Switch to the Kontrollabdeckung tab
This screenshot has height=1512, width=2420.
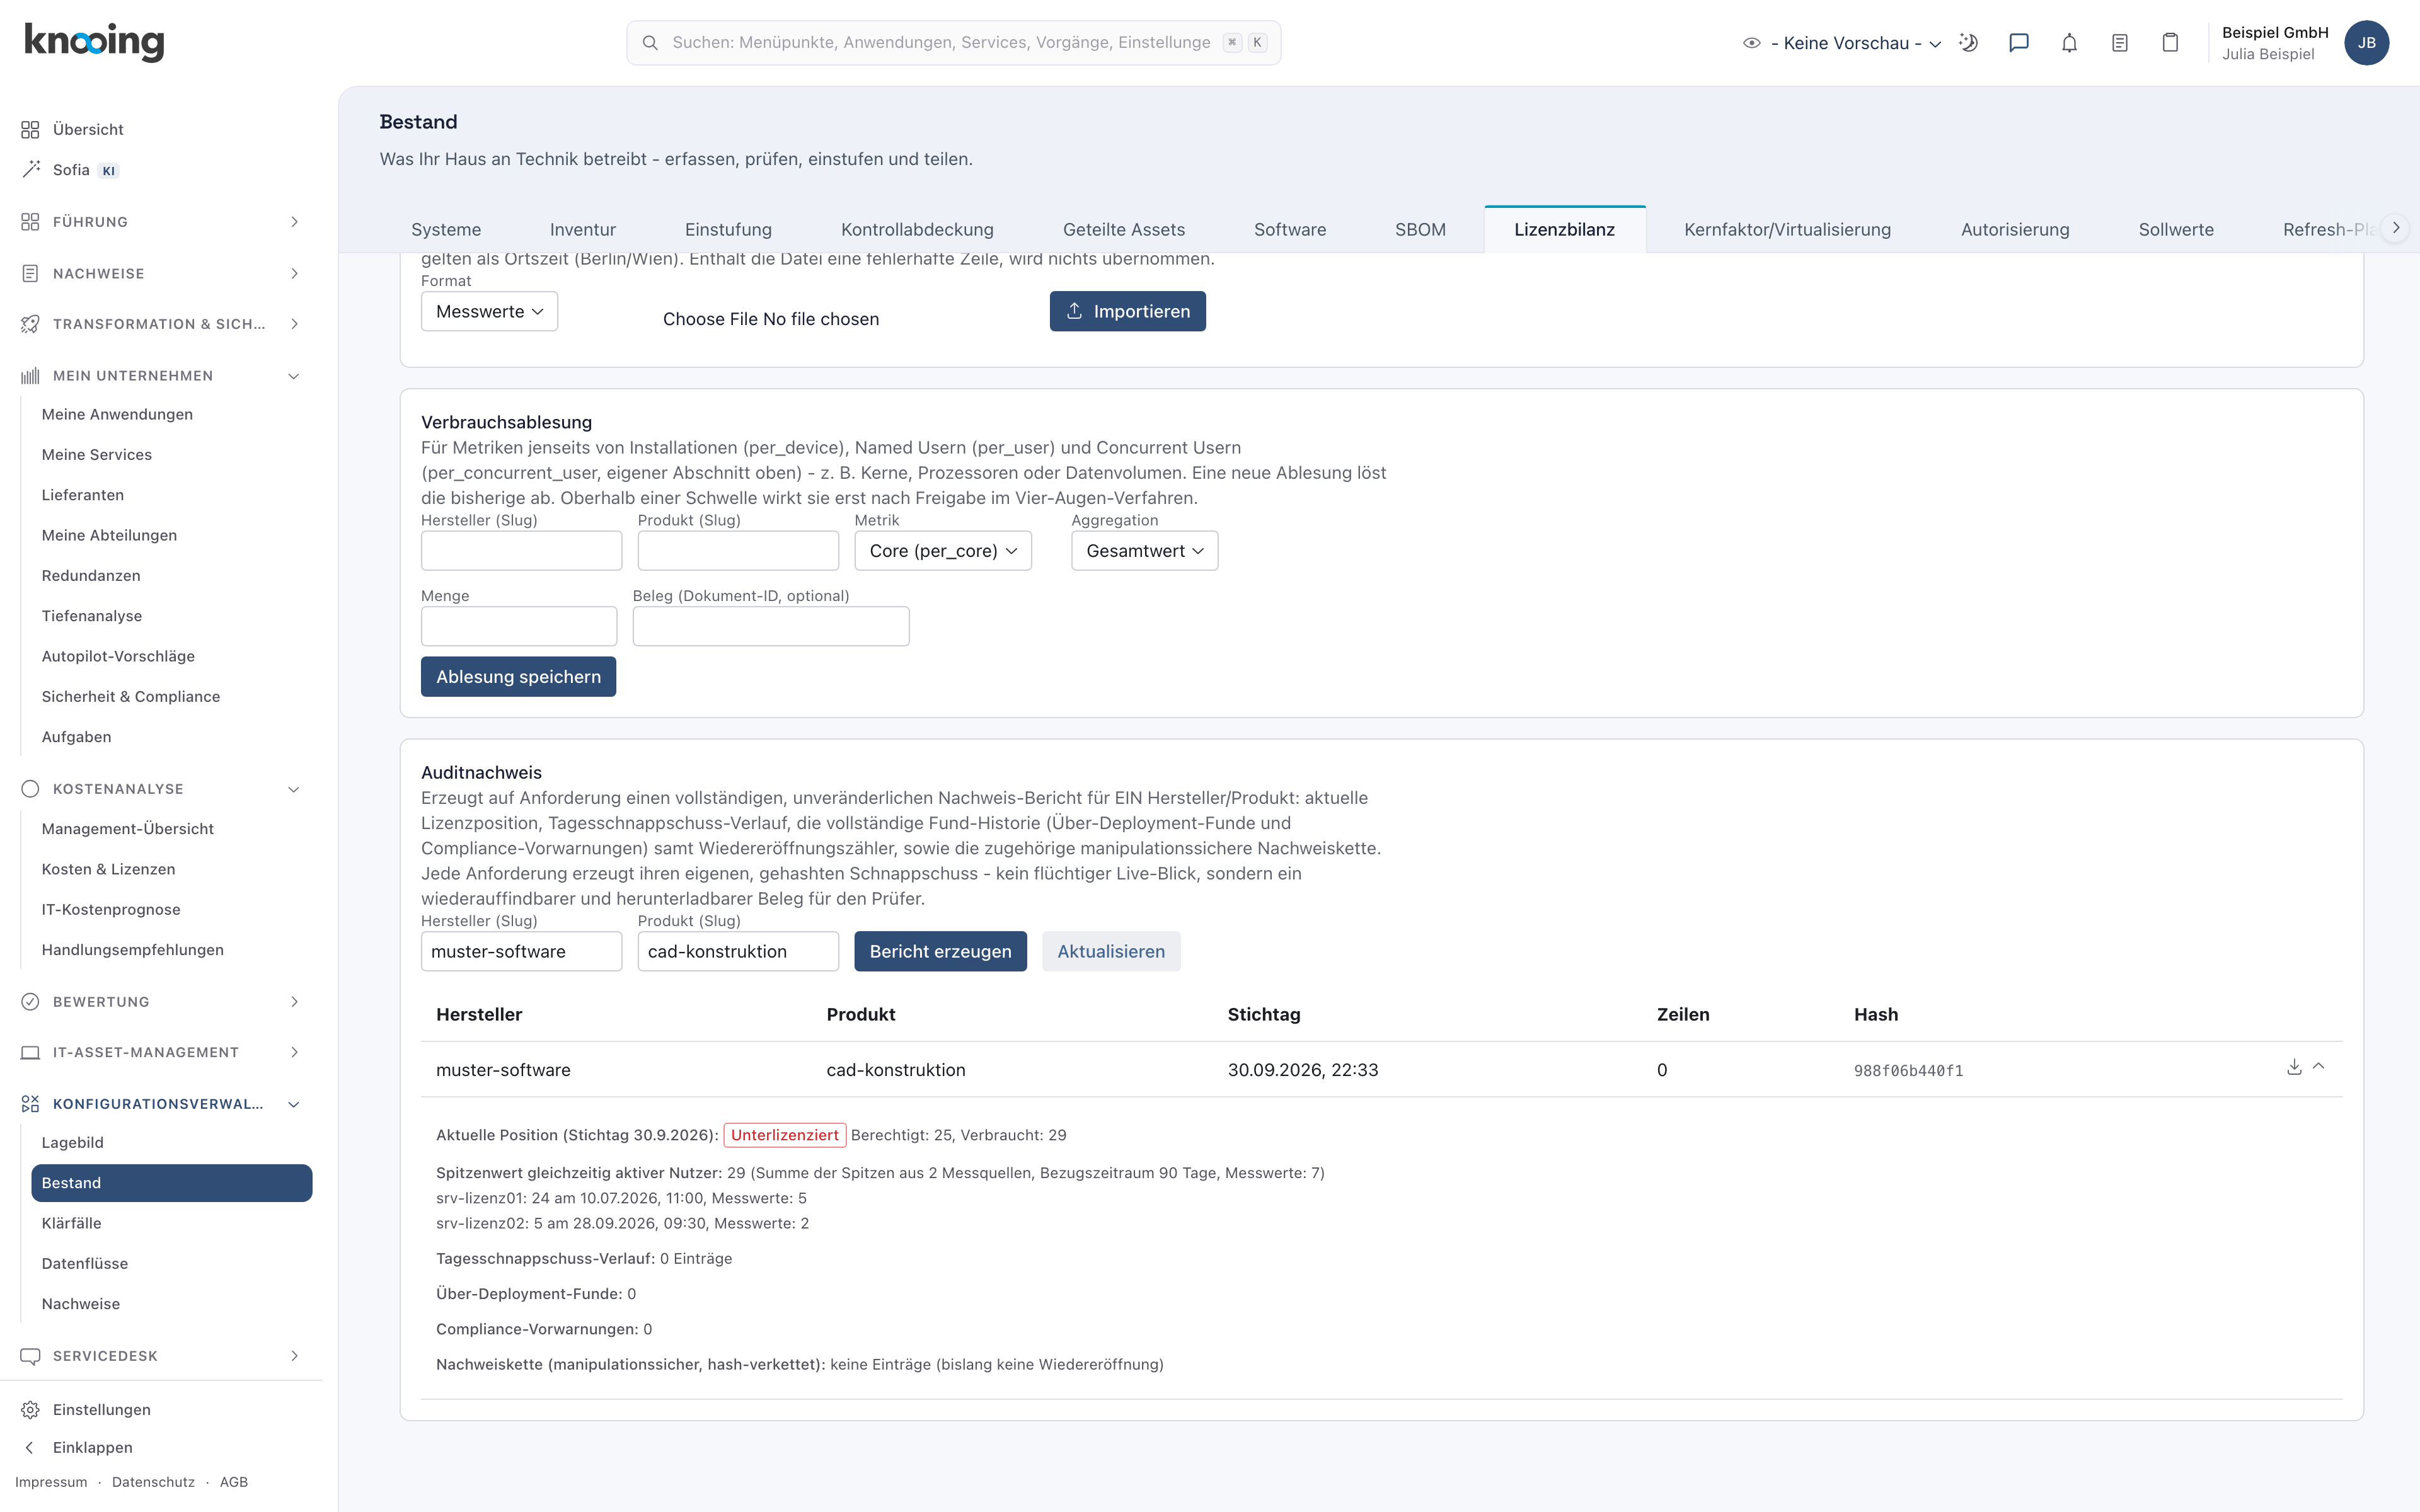917,229
